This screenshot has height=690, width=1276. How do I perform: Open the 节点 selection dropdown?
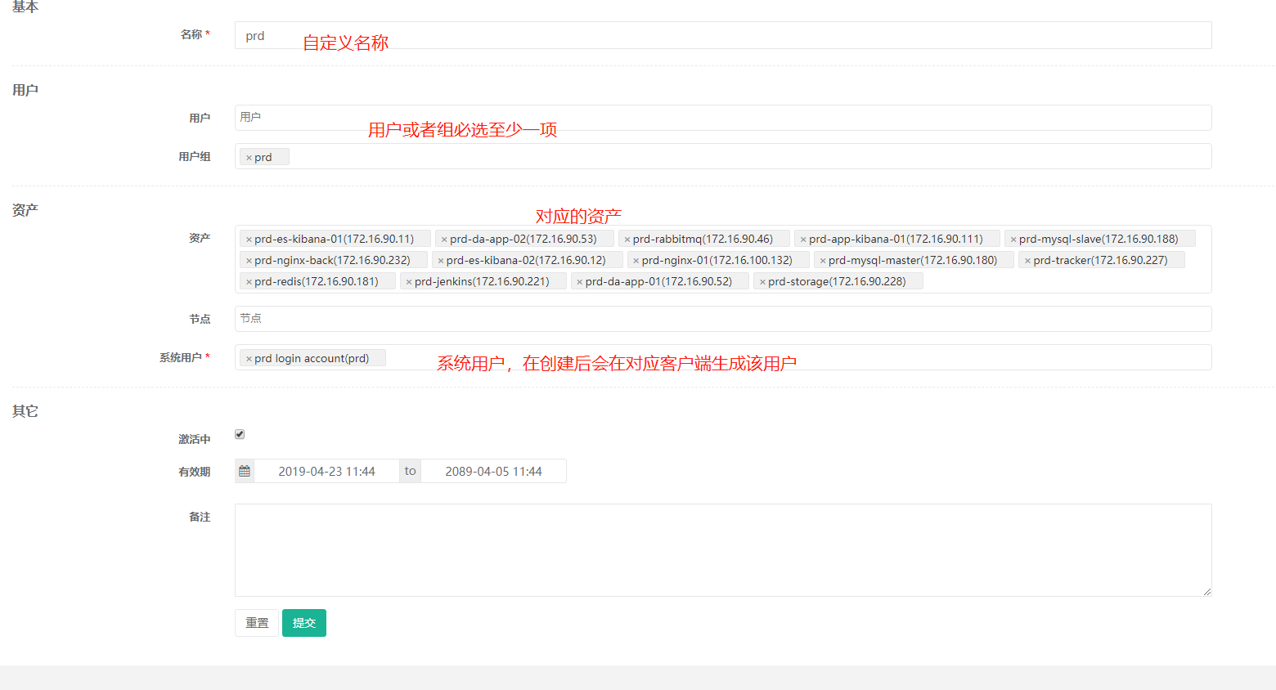(723, 319)
